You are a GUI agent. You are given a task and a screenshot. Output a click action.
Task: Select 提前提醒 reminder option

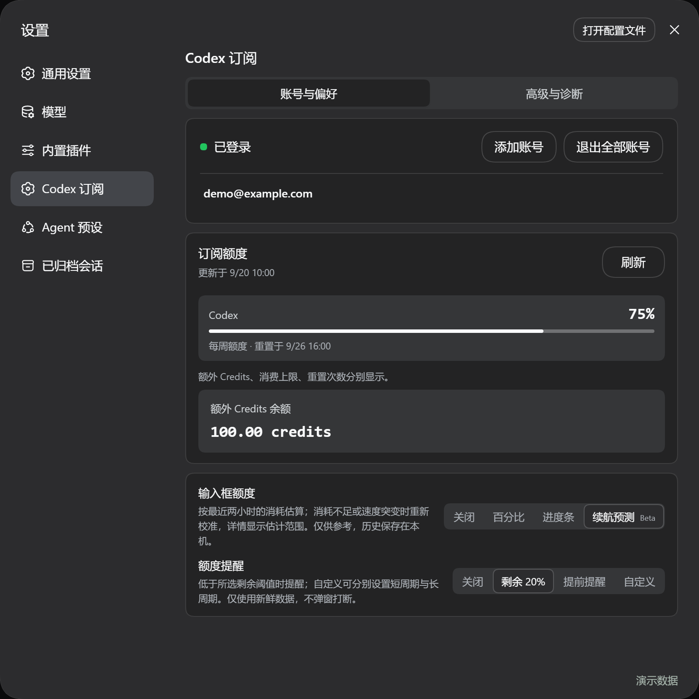tap(584, 581)
